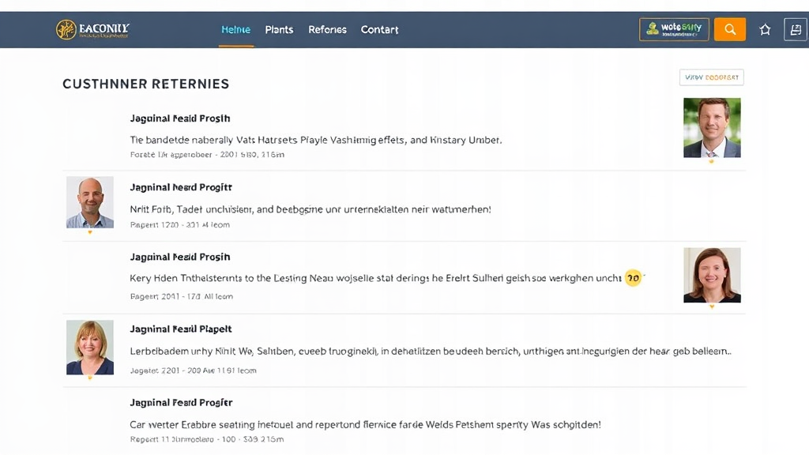Switch to the Home tab
Image resolution: width=809 pixels, height=455 pixels.
pyautogui.click(x=235, y=29)
